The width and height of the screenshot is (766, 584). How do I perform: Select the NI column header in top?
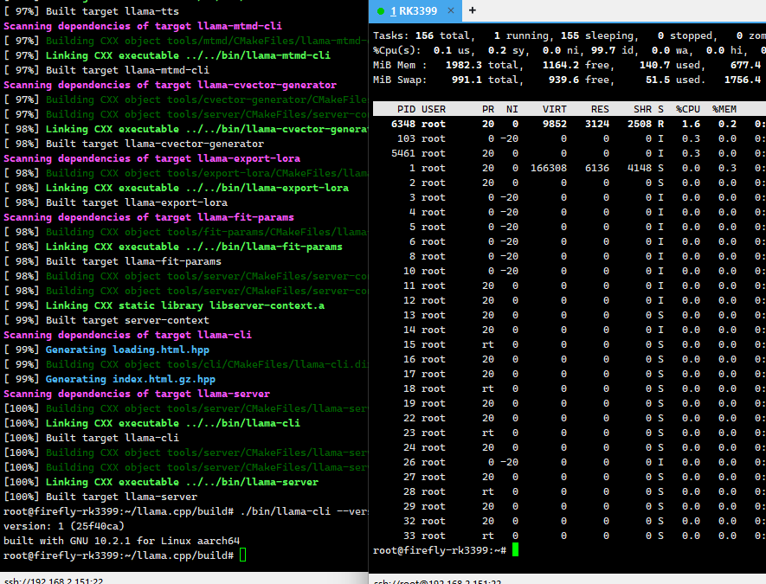tap(512, 109)
